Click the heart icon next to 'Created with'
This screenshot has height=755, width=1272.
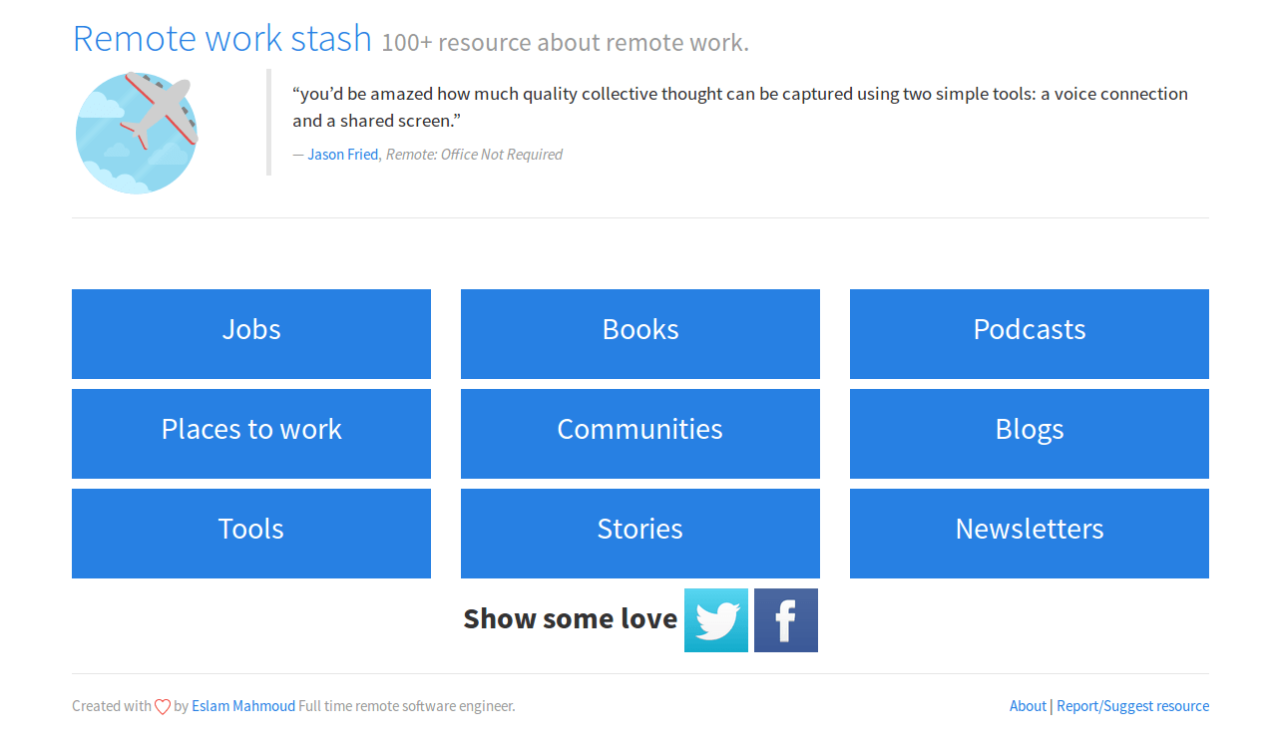tap(162, 706)
